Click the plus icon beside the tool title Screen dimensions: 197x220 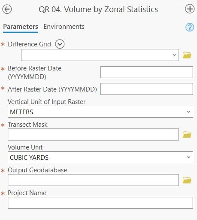coord(190,9)
